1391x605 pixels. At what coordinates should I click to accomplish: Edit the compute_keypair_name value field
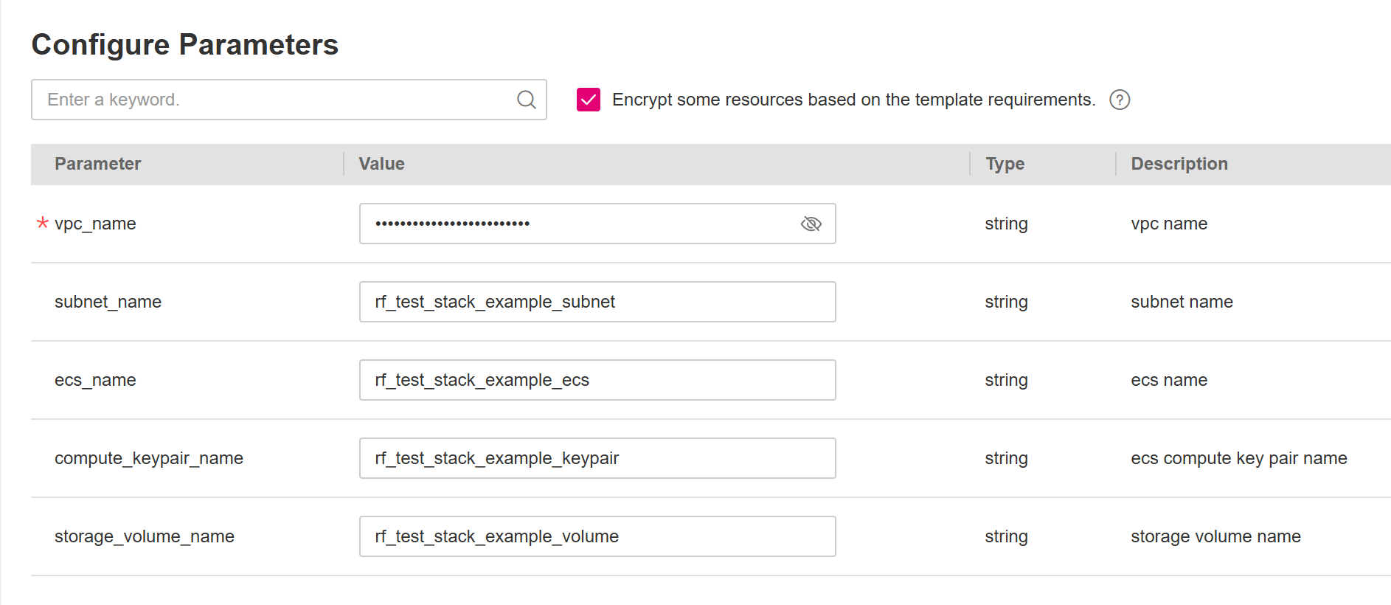tap(597, 458)
